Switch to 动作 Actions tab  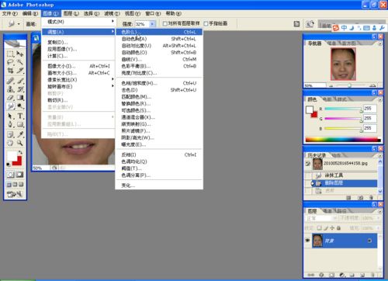tap(336, 155)
